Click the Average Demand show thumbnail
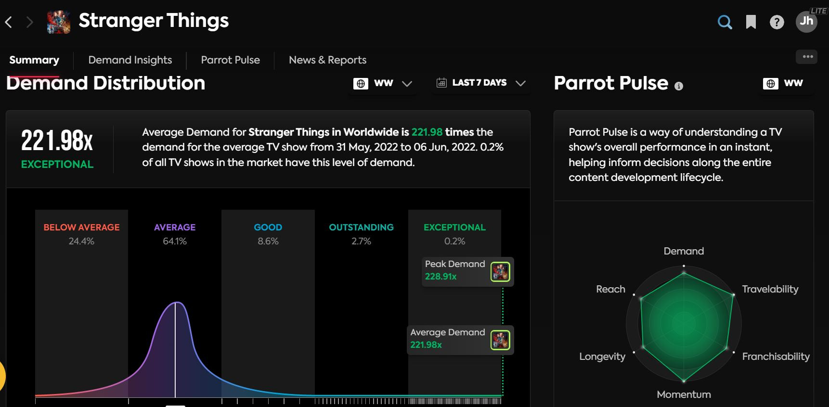The height and width of the screenshot is (407, 829). (500, 340)
